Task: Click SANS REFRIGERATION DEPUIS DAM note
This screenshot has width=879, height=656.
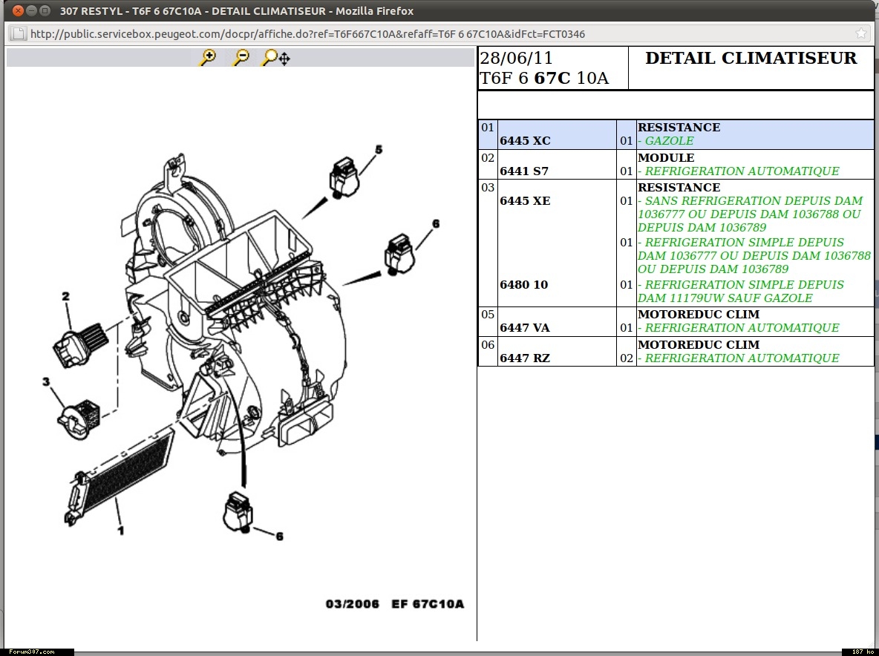Action: click(750, 214)
